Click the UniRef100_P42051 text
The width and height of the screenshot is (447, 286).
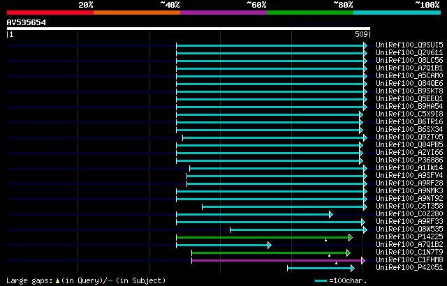click(x=409, y=268)
